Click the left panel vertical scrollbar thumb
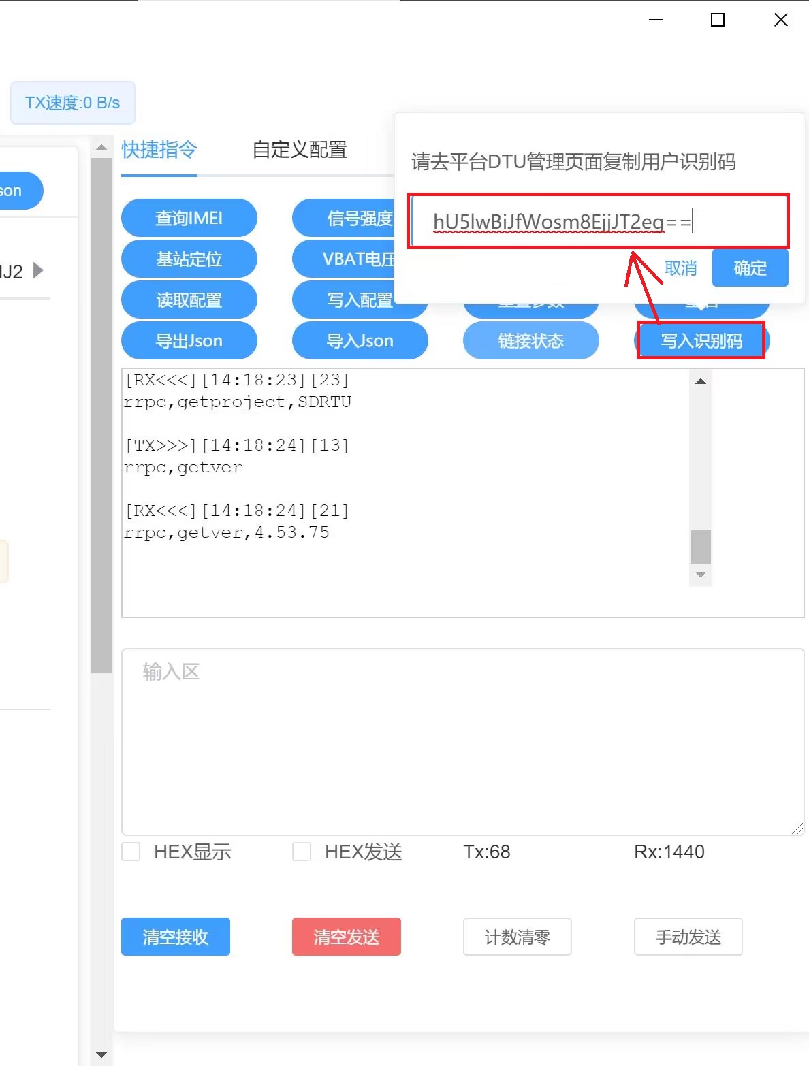Viewport: 809px width, 1066px height. click(101, 415)
